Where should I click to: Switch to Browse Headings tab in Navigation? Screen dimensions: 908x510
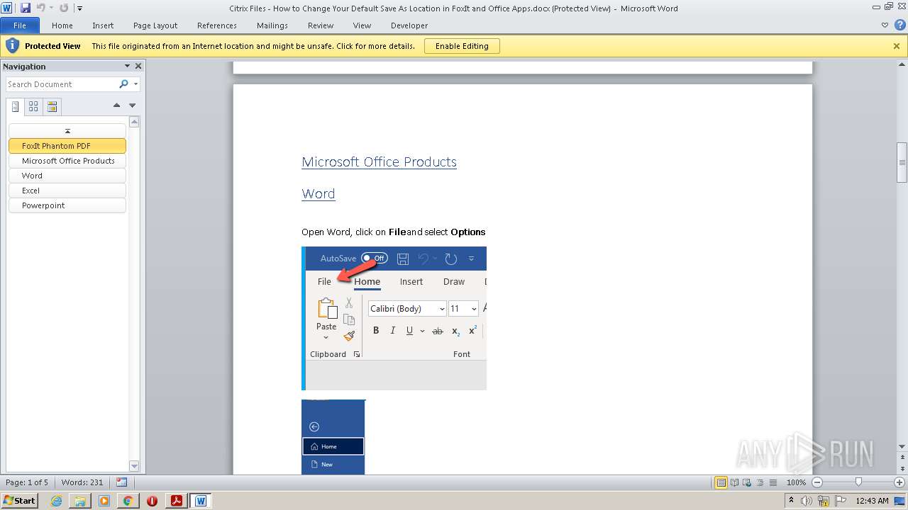[x=16, y=107]
